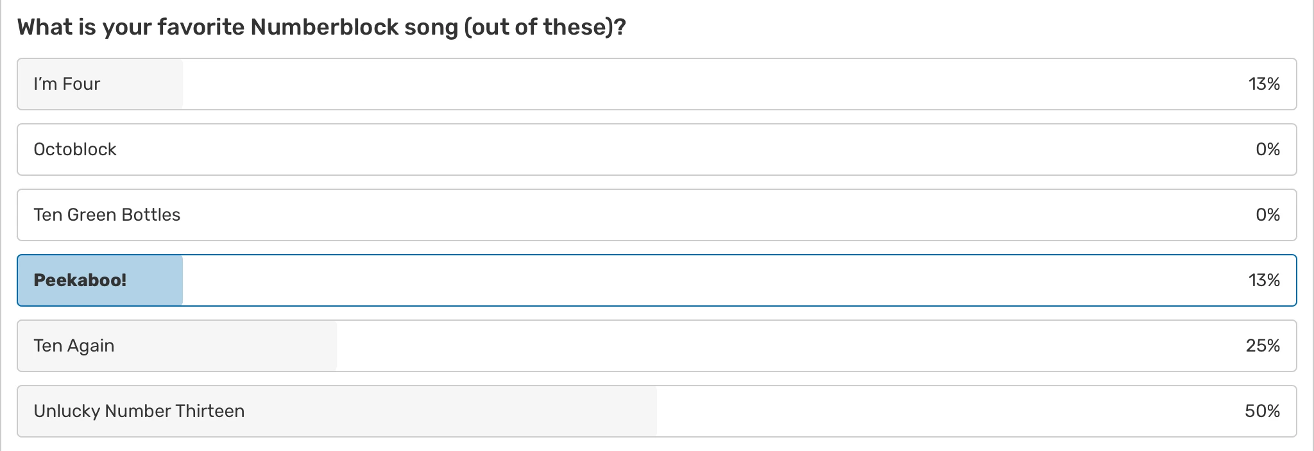The width and height of the screenshot is (1314, 451).
Task: Click the 50% result for Unlucky Number Thirteen
Action: [x=1262, y=411]
